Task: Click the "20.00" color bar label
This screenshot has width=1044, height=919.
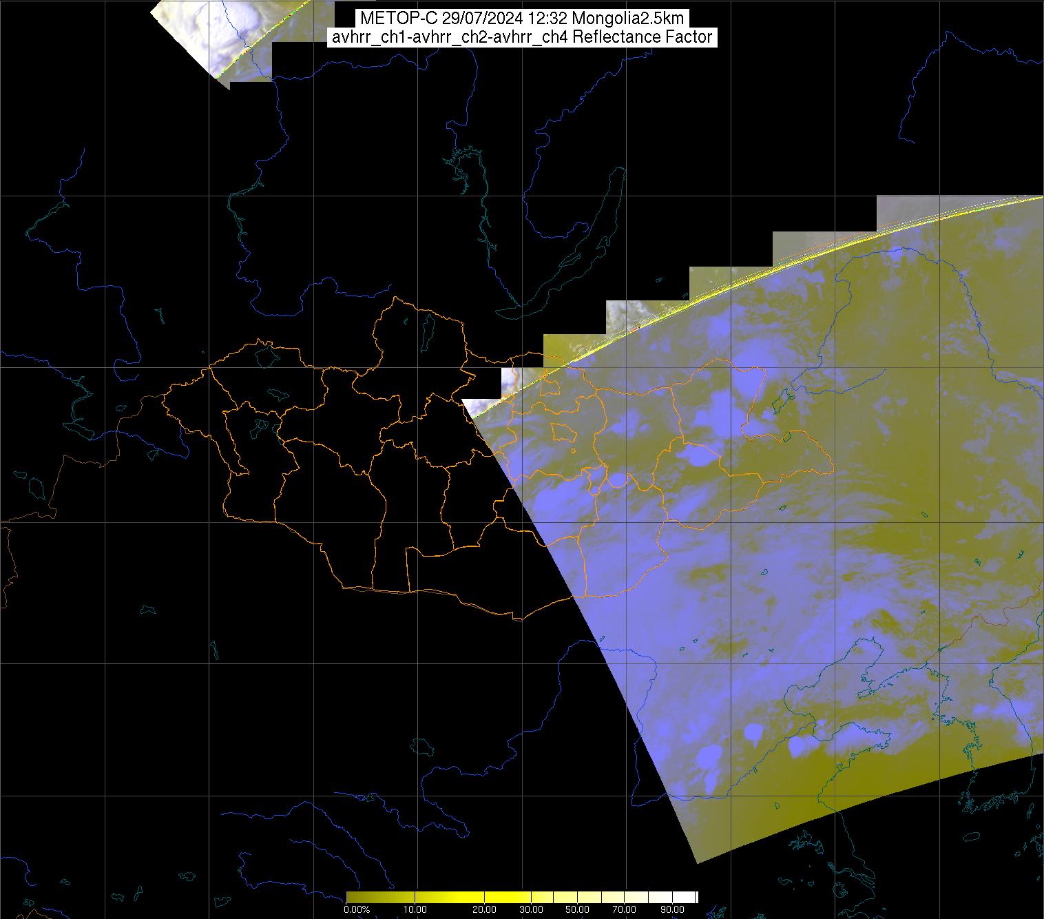Action: [x=484, y=909]
